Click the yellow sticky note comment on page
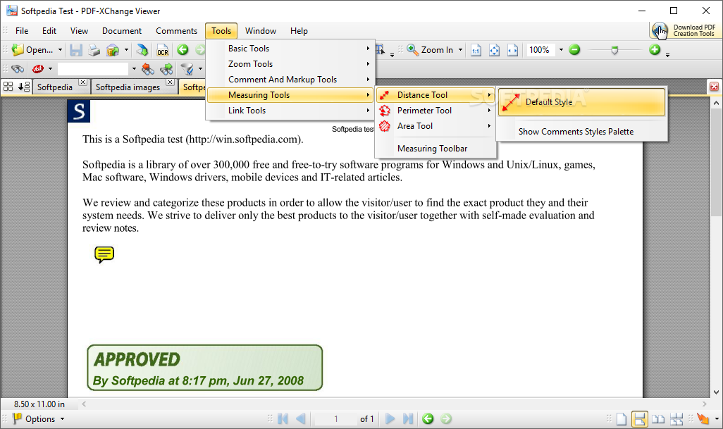723x429 pixels. (104, 254)
